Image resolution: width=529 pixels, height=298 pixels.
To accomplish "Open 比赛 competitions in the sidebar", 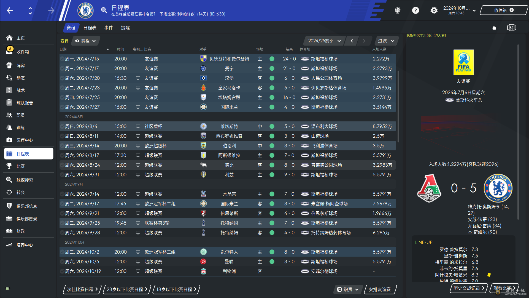I will [x=29, y=166].
